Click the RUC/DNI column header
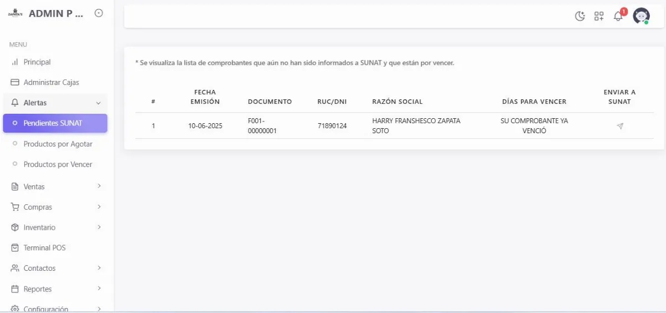This screenshot has height=313, width=666. coord(332,102)
